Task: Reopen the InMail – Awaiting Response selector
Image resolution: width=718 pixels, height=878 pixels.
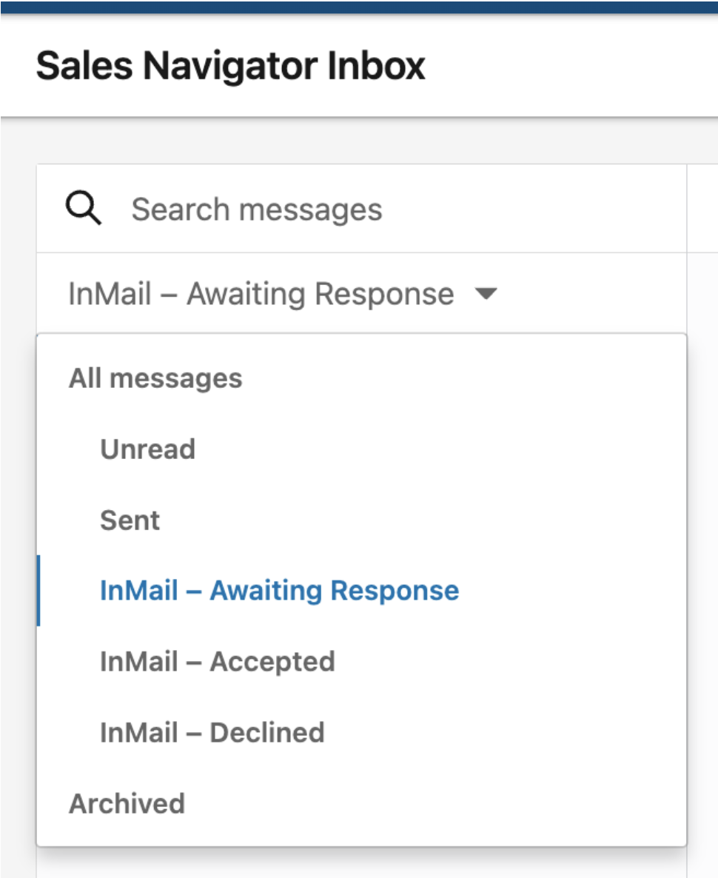Action: pyautogui.click(x=263, y=294)
